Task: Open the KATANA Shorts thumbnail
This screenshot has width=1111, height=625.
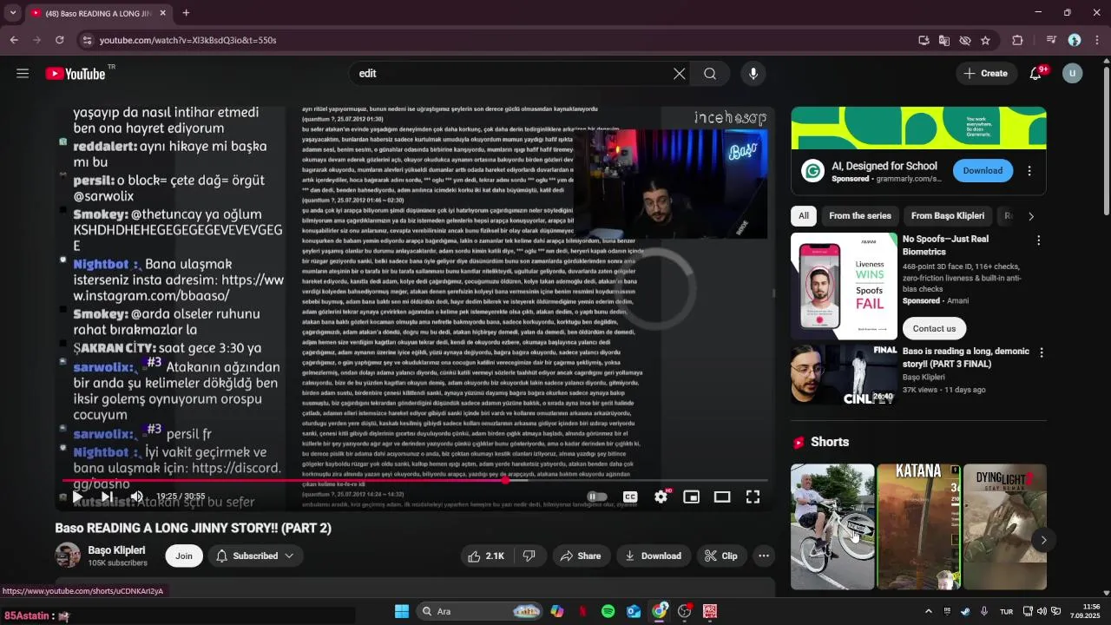Action: 918,527
